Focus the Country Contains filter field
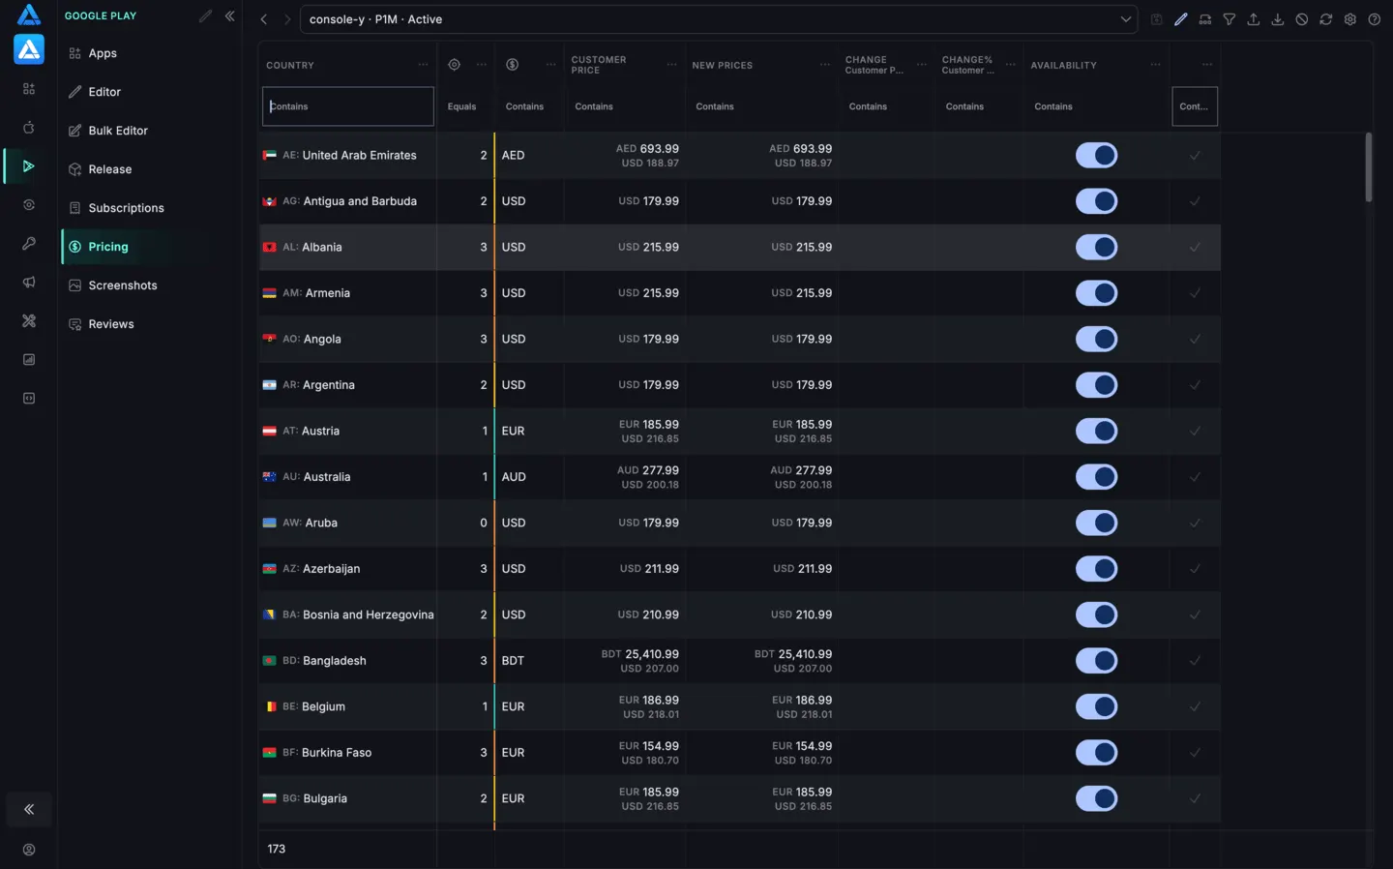The height and width of the screenshot is (869, 1393). click(x=348, y=106)
